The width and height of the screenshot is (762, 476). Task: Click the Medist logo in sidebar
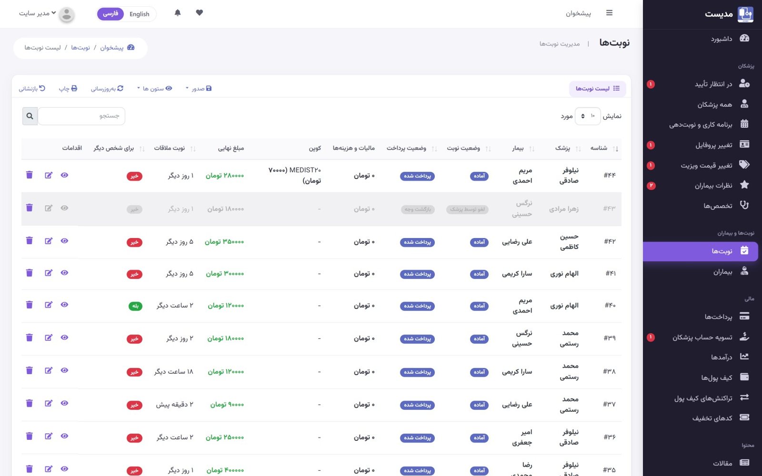click(745, 14)
